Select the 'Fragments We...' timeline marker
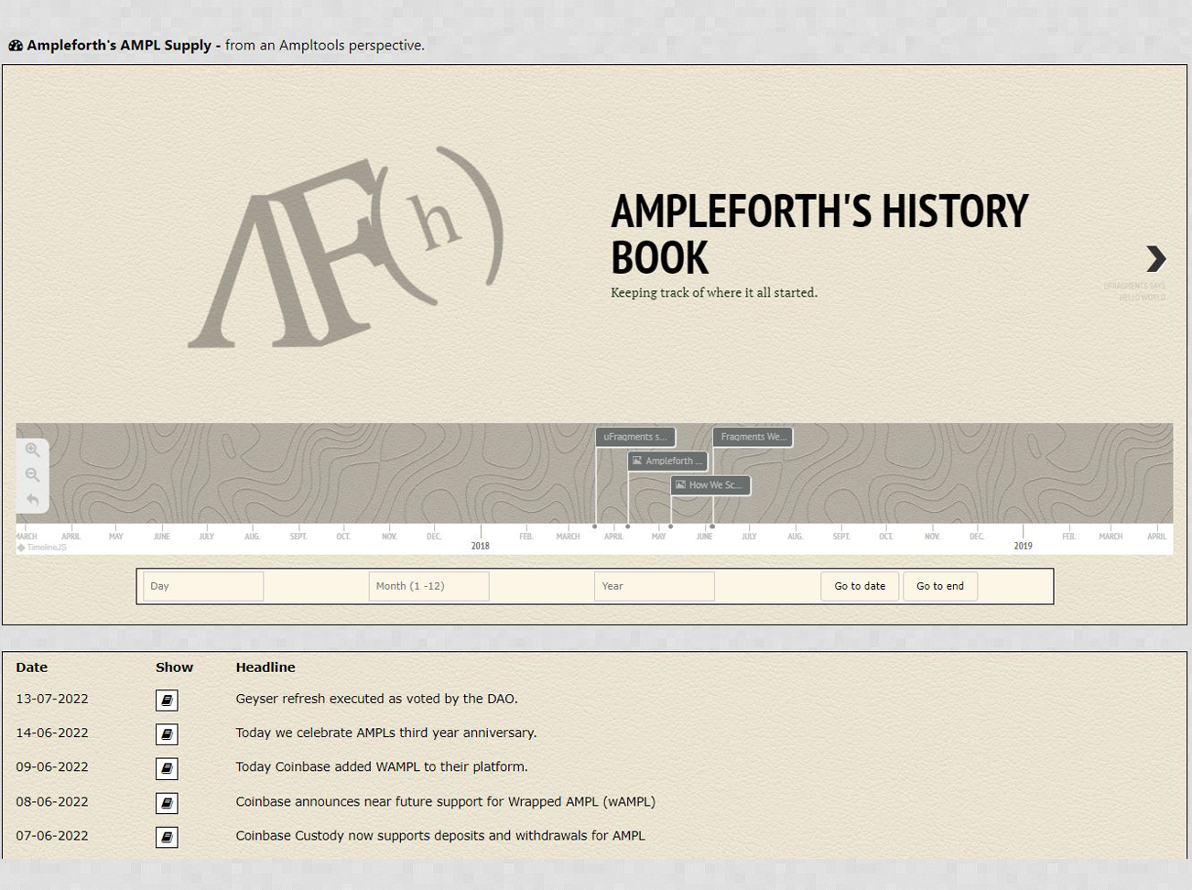This screenshot has height=890, width=1192. pyautogui.click(x=753, y=438)
